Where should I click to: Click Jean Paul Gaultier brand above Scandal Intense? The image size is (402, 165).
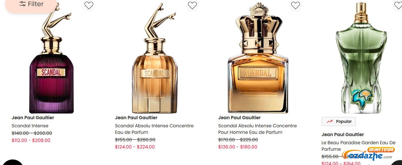[33, 118]
